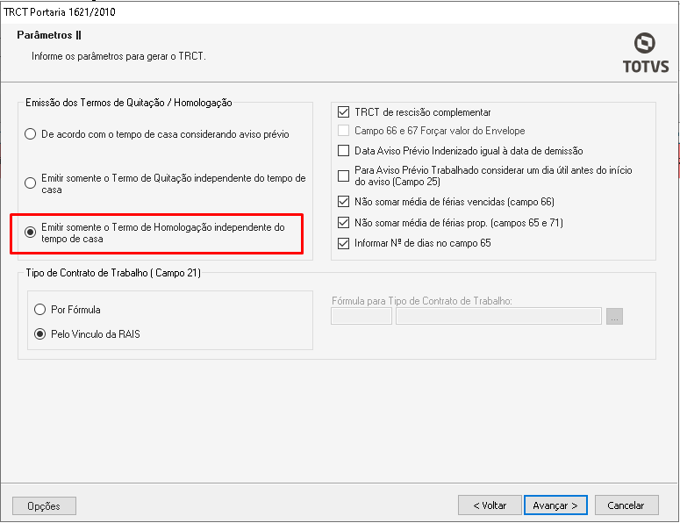Screen dimensions: 680x523
Task: Proceed with the Avançar button
Action: point(555,505)
